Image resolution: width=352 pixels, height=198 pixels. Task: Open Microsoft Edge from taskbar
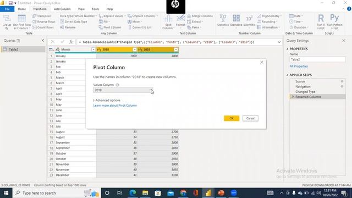[133, 193]
